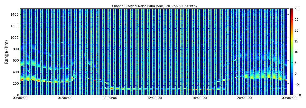Click the '04:00:00' time axis label
The image size is (306, 108).
[x=65, y=98]
